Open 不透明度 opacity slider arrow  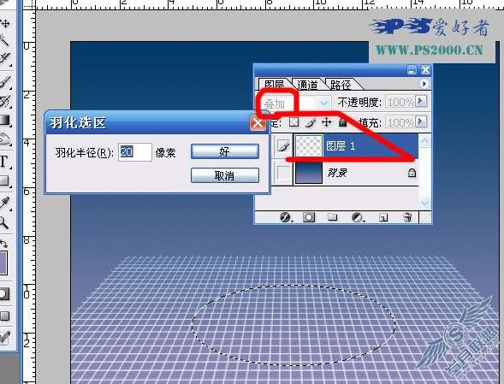pyautogui.click(x=420, y=102)
